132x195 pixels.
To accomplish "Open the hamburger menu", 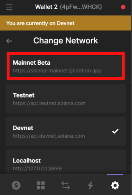I will tap(9, 7).
